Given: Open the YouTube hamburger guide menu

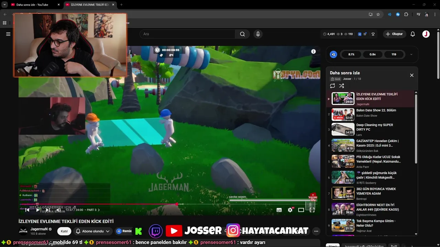Looking at the screenshot, I should coord(8,34).
